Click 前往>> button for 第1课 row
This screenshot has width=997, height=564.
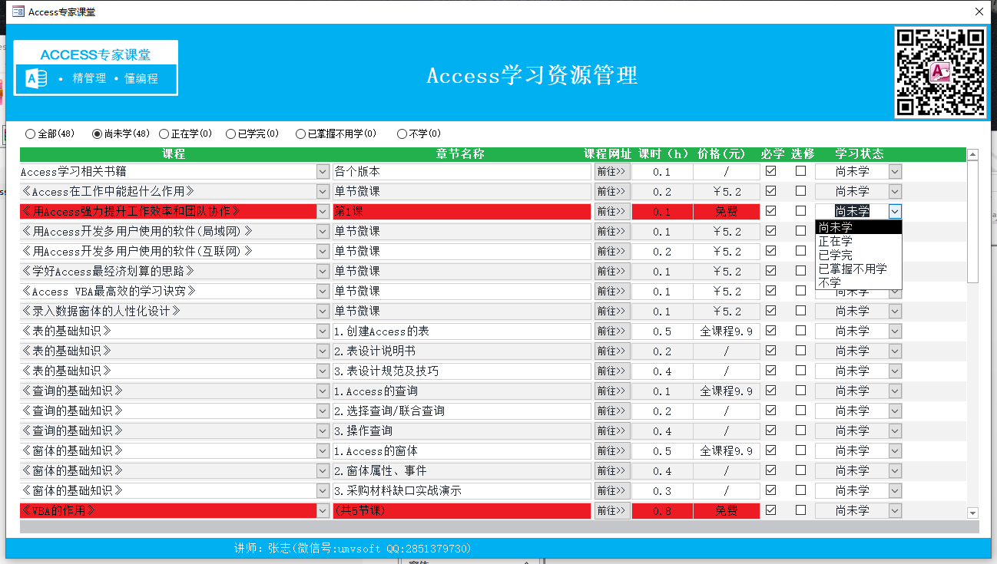[612, 212]
